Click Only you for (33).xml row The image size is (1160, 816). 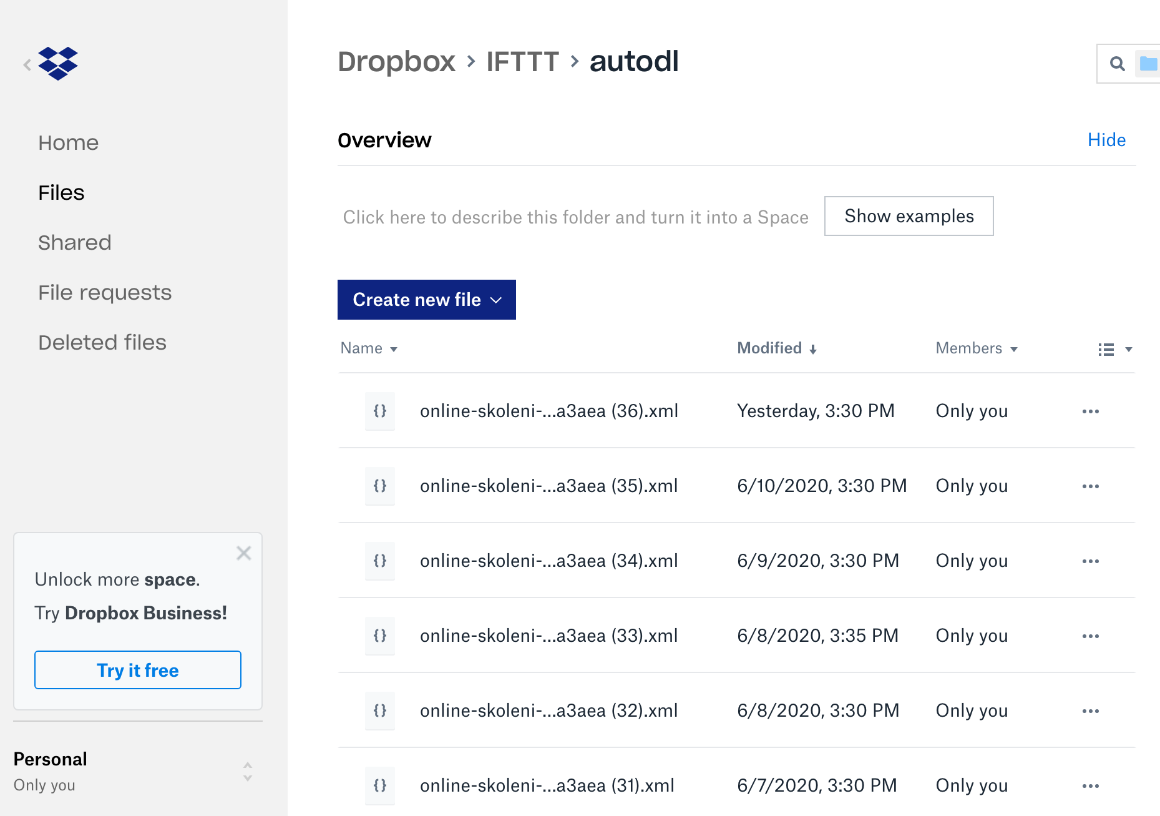[972, 636]
